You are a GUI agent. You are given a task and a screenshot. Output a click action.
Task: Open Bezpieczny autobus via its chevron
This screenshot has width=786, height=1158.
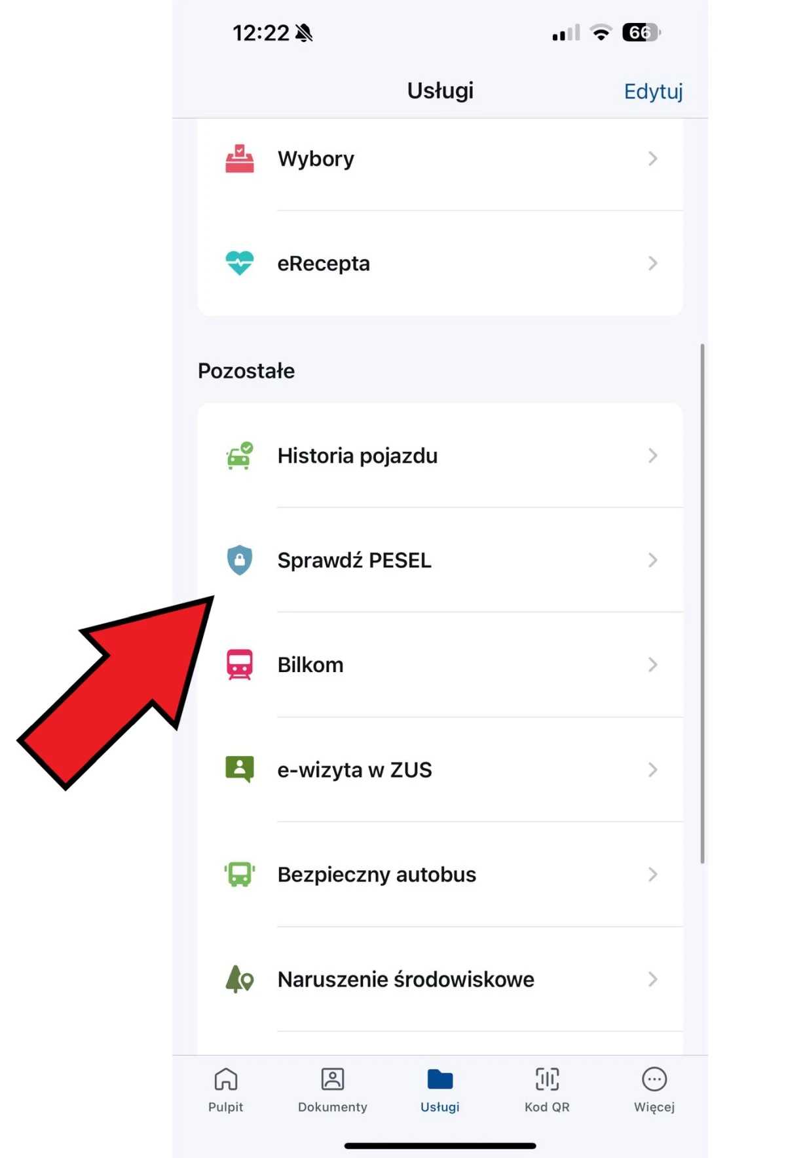pyautogui.click(x=652, y=874)
